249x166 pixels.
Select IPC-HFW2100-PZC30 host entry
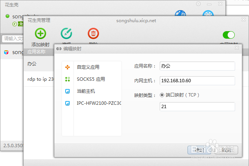coord(99,103)
